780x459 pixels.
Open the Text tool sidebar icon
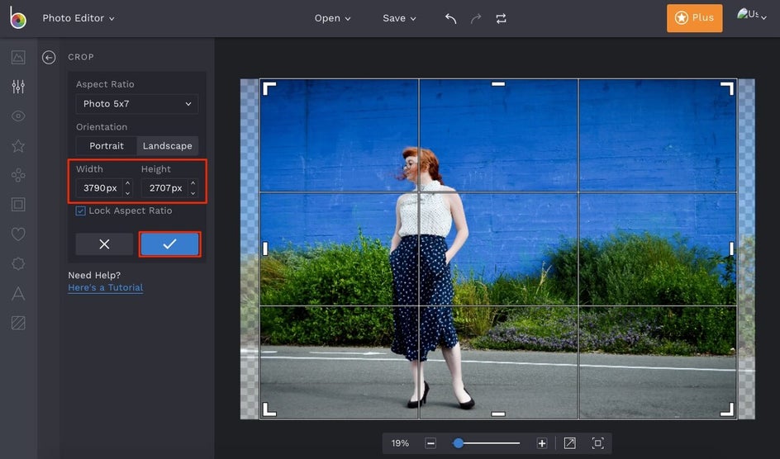(x=18, y=293)
